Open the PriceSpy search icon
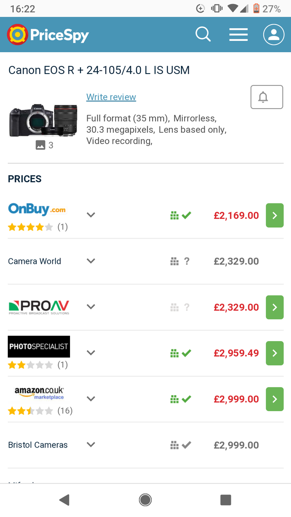The image size is (291, 517). [x=203, y=35]
